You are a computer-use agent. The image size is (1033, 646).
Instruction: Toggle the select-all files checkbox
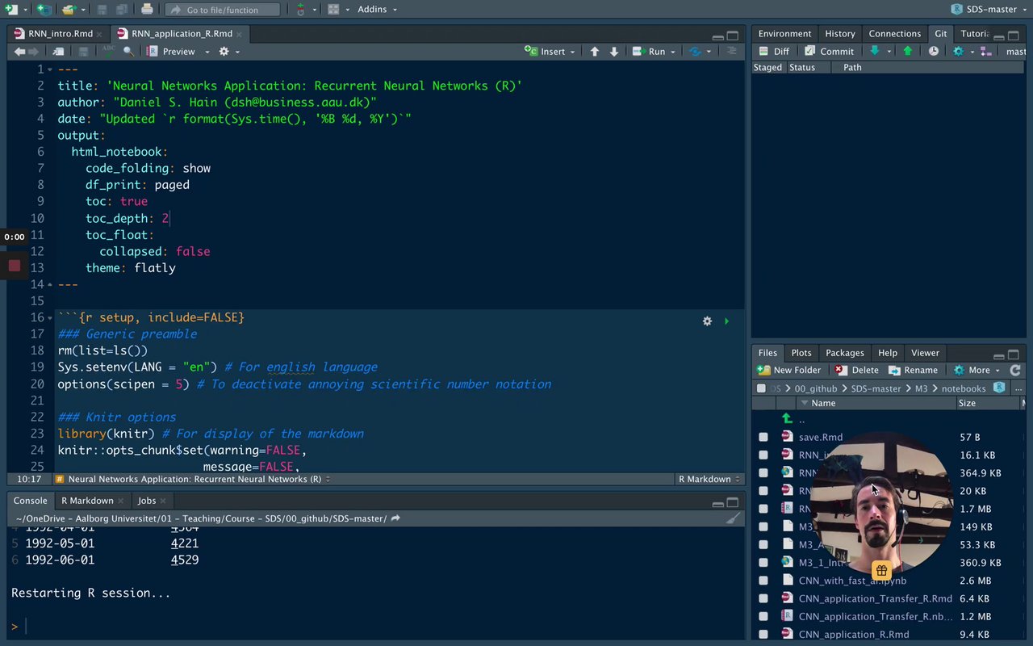pyautogui.click(x=761, y=388)
